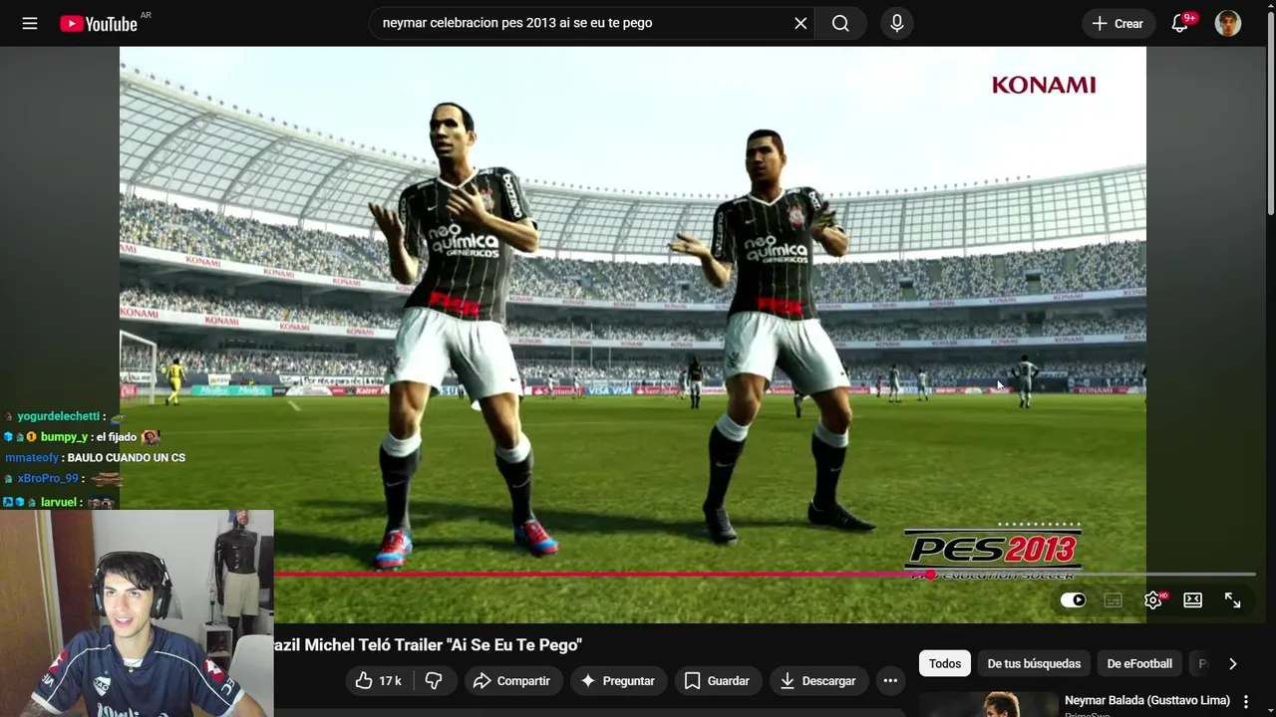Screen dimensions: 1276x717
Task: Open the notifications bell
Action: (1180, 23)
